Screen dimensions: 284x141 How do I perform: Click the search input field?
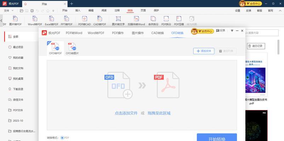pos(262,33)
